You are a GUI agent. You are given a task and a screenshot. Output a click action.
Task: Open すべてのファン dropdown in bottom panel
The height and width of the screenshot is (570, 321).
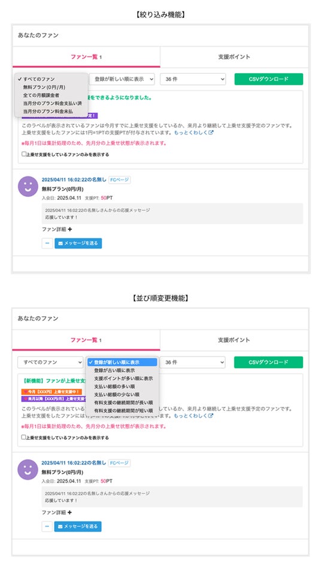pyautogui.click(x=50, y=362)
